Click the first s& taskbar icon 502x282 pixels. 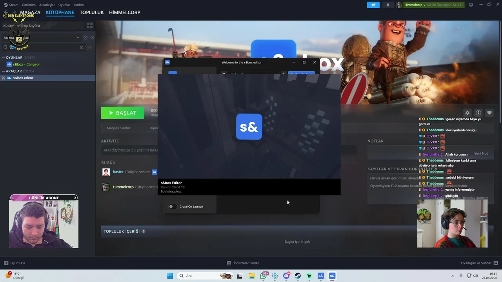point(320,276)
